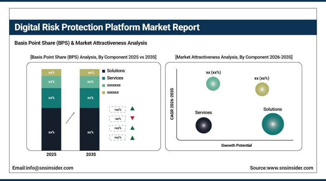Click the green up triangle directly below the red triangle

[132, 128]
